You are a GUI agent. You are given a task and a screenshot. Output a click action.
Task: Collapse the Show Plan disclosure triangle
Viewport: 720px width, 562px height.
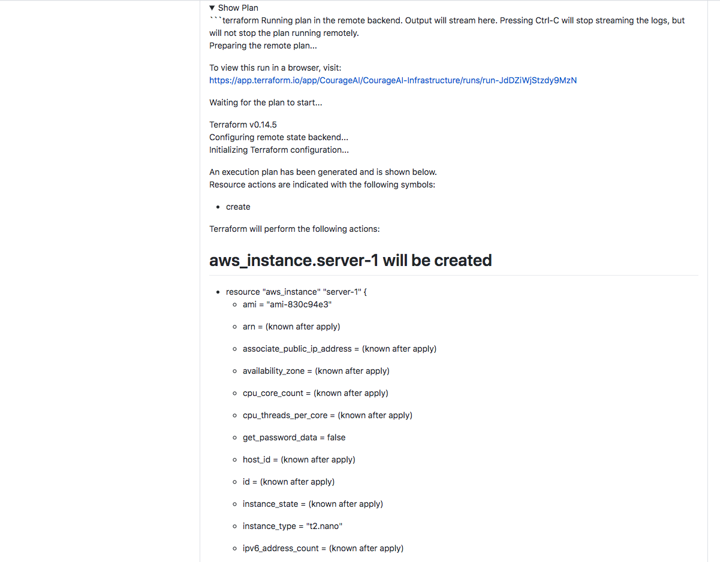(212, 8)
